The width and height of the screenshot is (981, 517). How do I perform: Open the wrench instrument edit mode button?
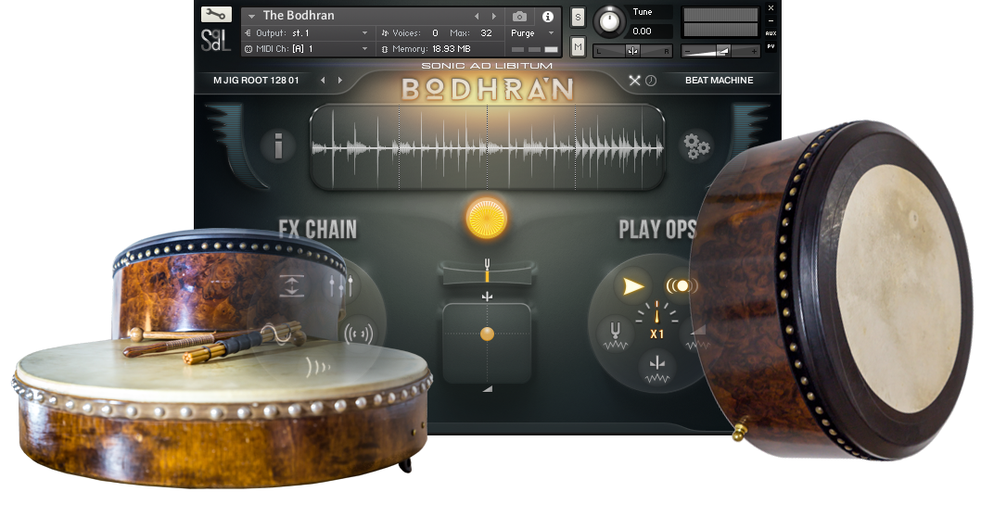(216, 14)
